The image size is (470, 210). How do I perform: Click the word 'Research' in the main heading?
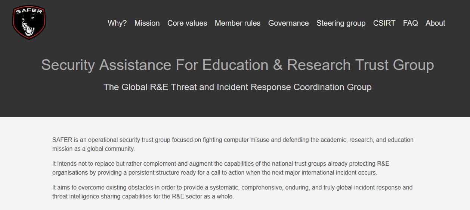click(319, 65)
